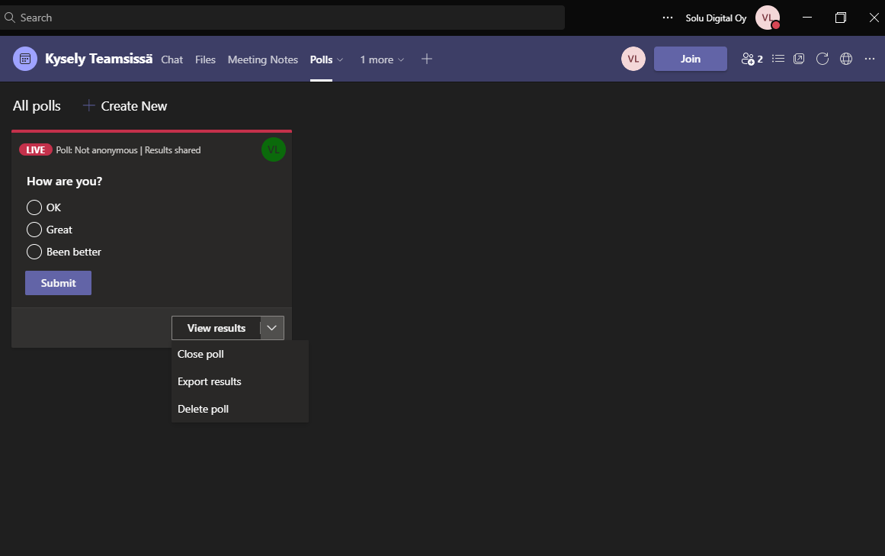Viewport: 885px width, 556px height.
Task: Click the globe website icon
Action: click(845, 59)
